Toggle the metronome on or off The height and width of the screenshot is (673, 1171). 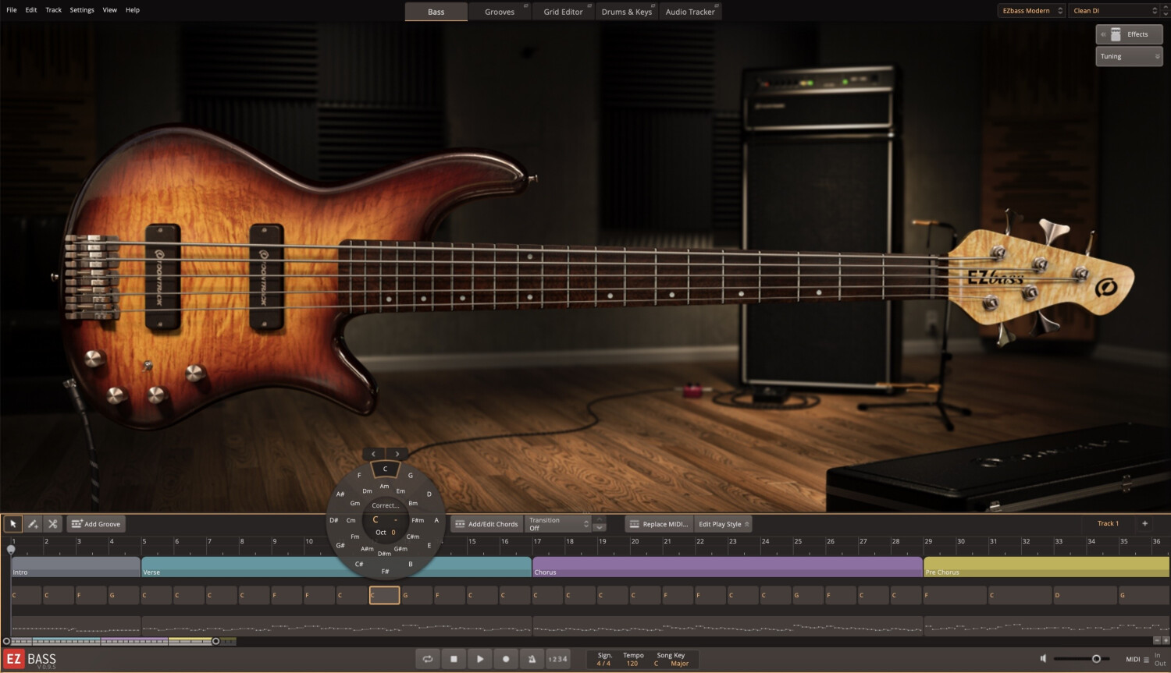click(532, 659)
